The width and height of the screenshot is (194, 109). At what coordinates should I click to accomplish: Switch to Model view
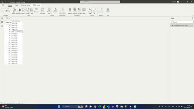click(2, 26)
